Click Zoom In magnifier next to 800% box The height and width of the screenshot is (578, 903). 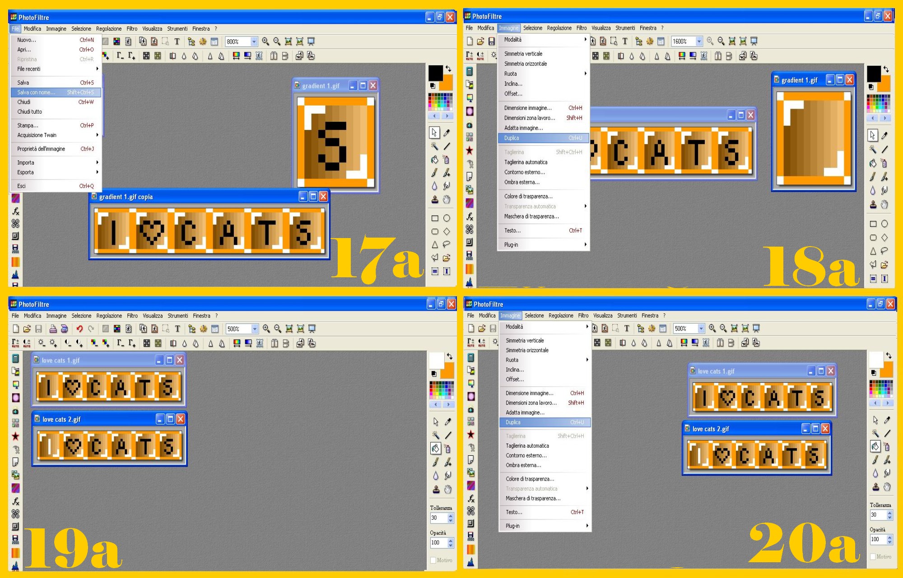coord(265,41)
